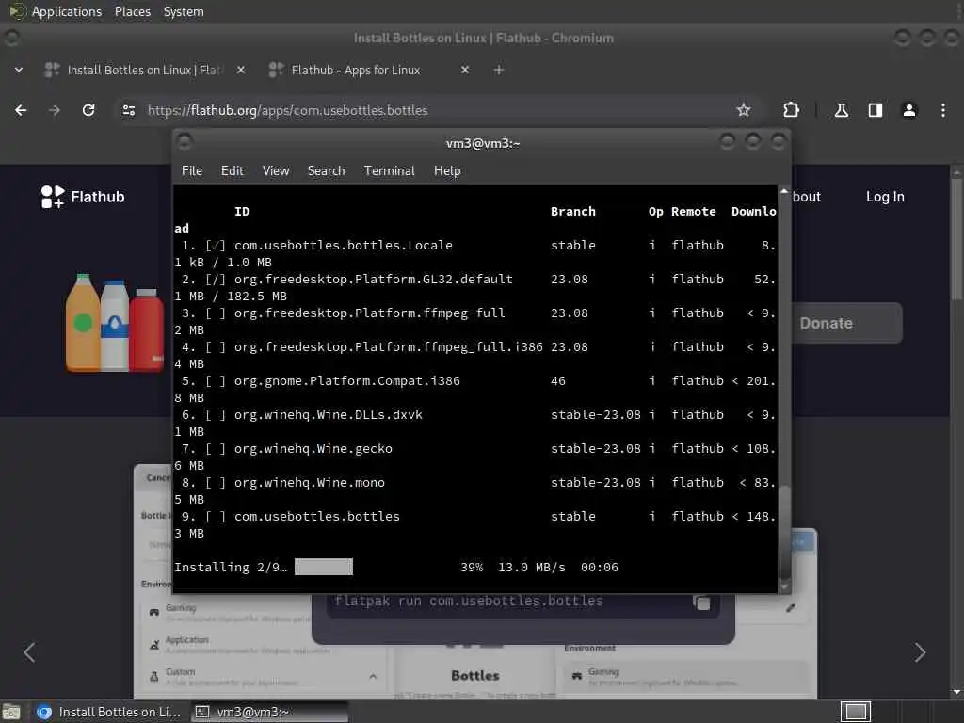Open the Applications menu in top panel
964x723 pixels.
click(67, 11)
